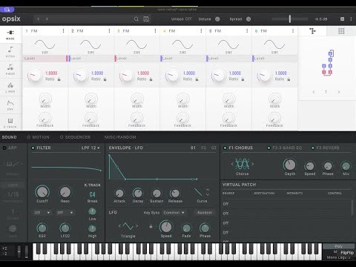This screenshot has height=267, width=356.
Task: Go to previous preset arrow
Action: tap(38, 19)
